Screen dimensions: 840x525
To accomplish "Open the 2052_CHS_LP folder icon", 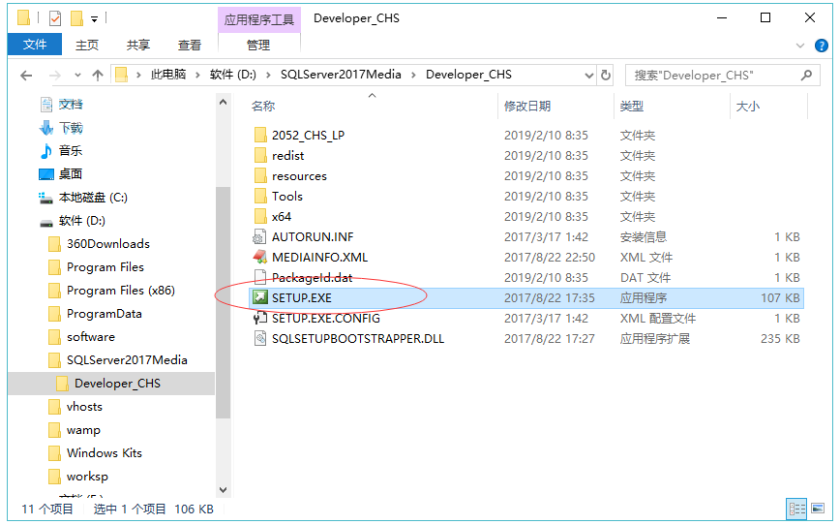I will pos(260,136).
